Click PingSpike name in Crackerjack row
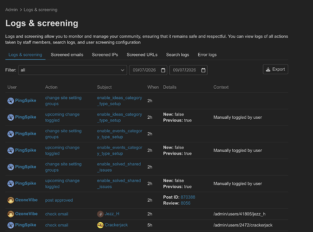Image resolution: width=313 pixels, height=232 pixels. coord(26,225)
